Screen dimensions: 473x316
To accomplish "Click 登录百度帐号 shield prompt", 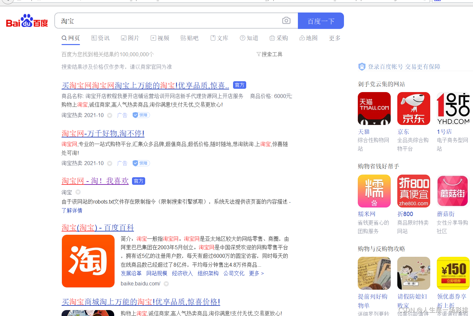I will [x=383, y=66].
